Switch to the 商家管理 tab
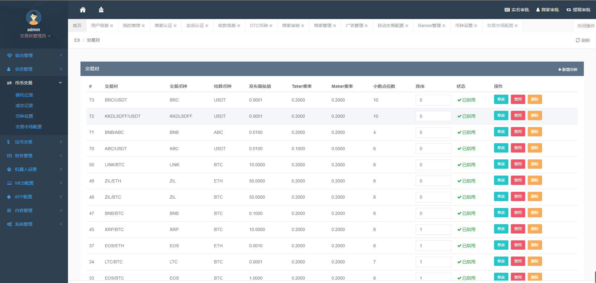Image resolution: width=596 pixels, height=283 pixels. pyautogui.click(x=322, y=26)
